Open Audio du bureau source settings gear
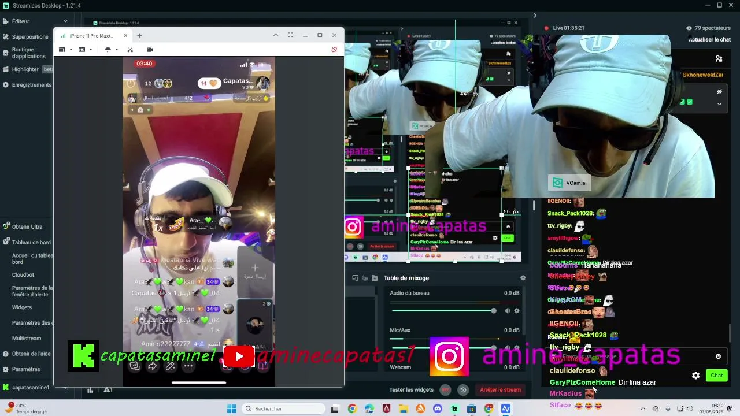This screenshot has height=416, width=740. (517, 311)
